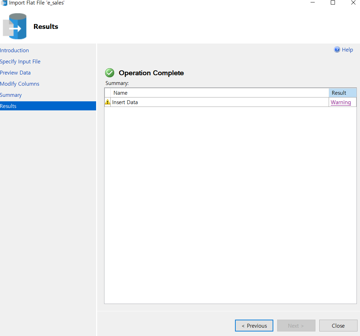Click the yellow warning triangle icon

click(108, 102)
